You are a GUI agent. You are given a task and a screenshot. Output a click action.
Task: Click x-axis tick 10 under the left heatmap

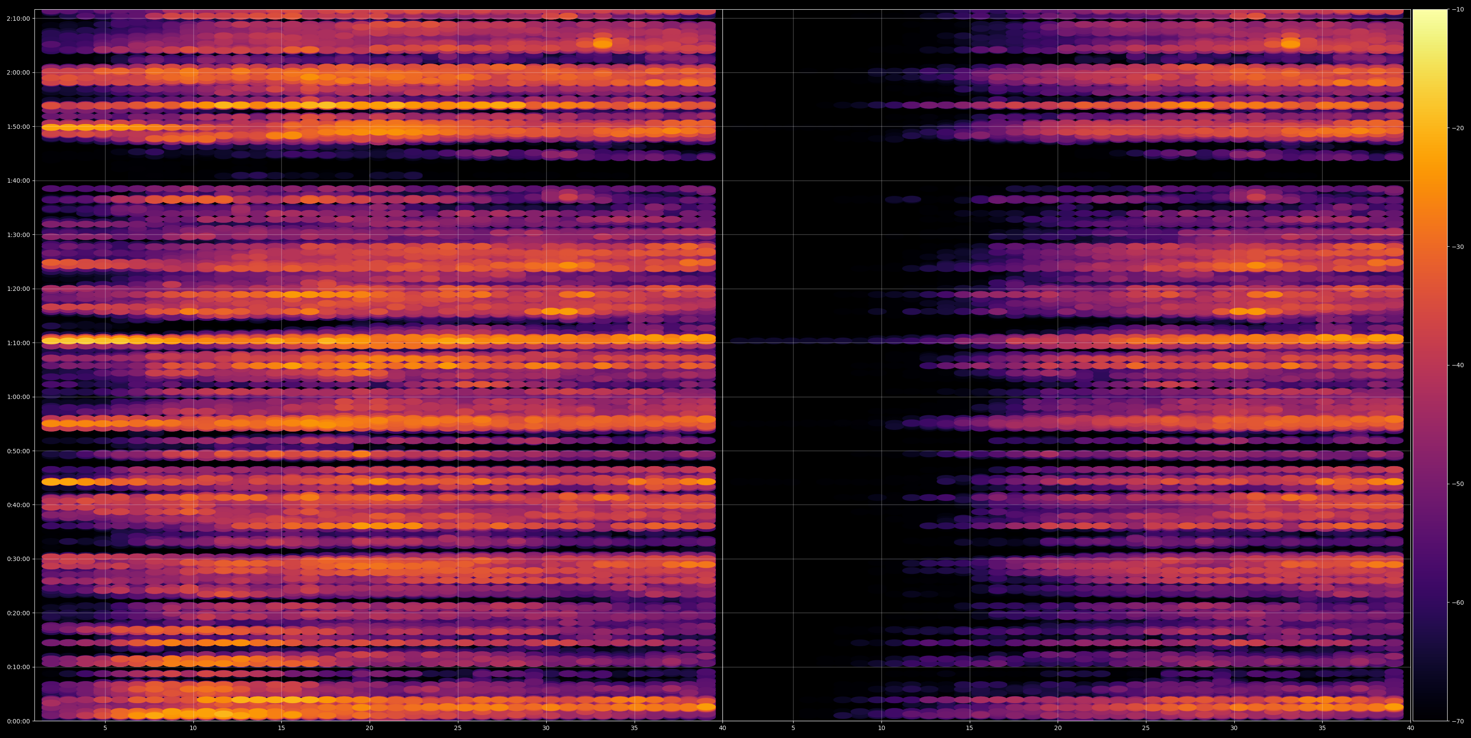click(193, 728)
